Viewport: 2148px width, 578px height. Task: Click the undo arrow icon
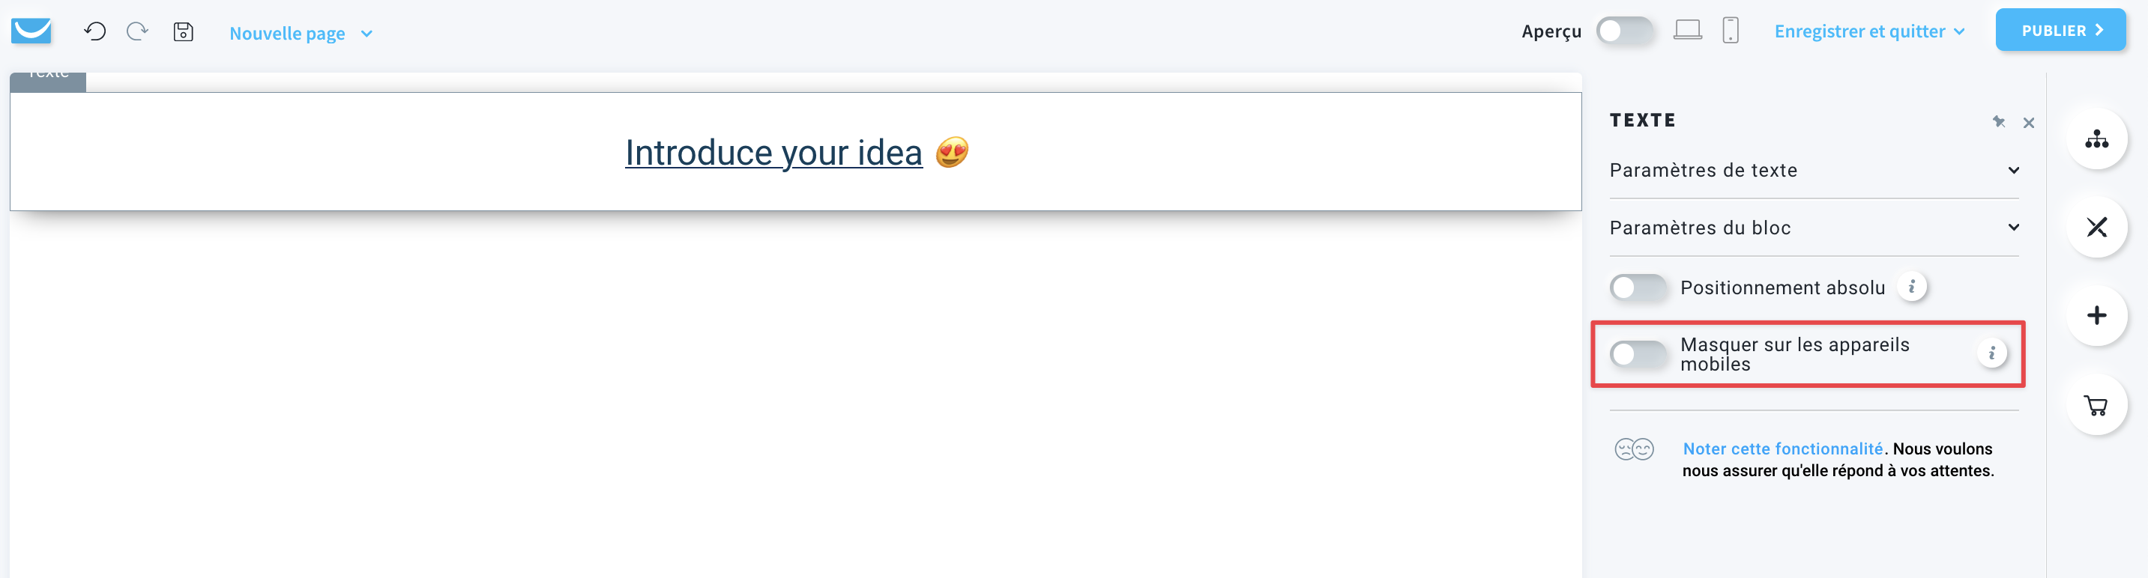click(95, 31)
